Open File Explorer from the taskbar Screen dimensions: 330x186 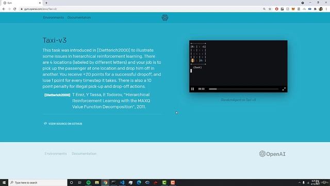click(x=97, y=182)
